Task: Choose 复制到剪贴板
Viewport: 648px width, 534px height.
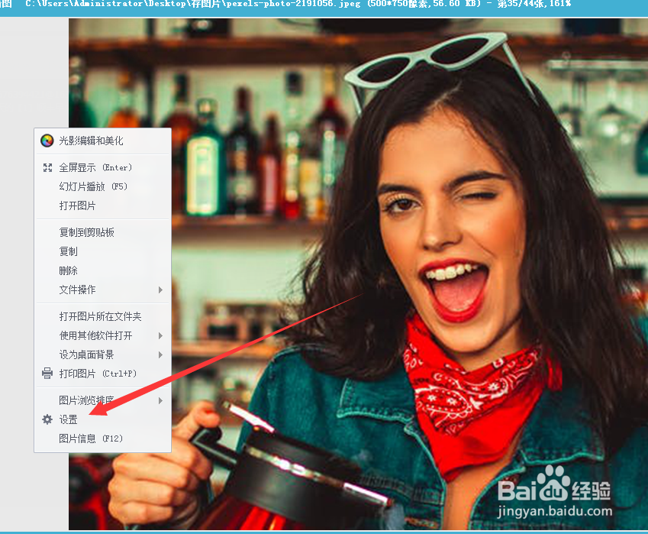Action: click(x=102, y=232)
